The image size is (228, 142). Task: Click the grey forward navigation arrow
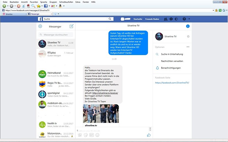click(x=12, y=6)
